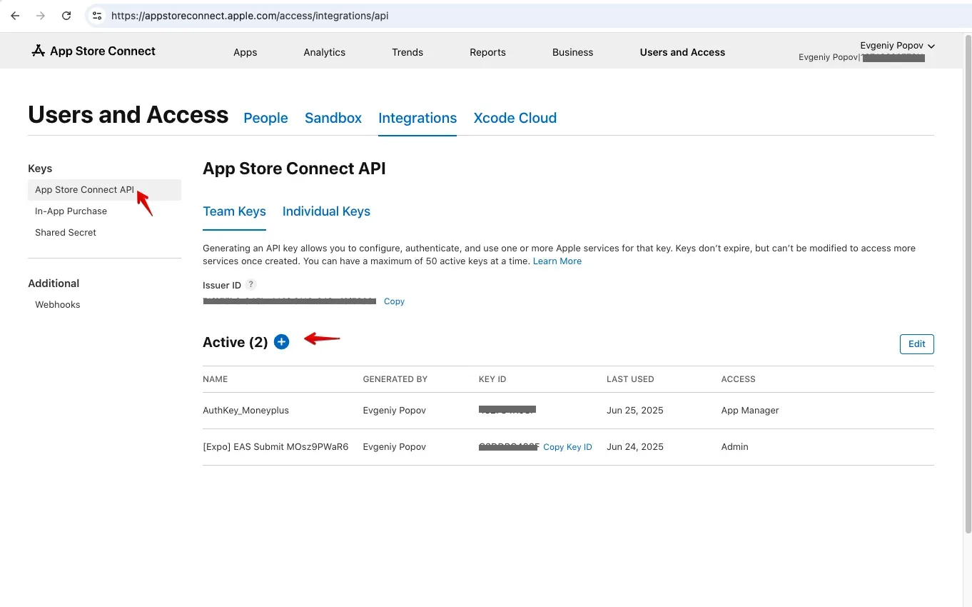Click the browser back arrow
The width and height of the screenshot is (972, 607).
pyautogui.click(x=15, y=16)
